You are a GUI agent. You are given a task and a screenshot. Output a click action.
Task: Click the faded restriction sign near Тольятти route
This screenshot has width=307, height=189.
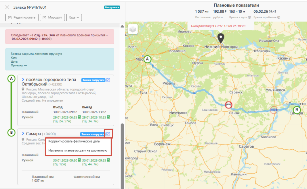[x=274, y=110]
